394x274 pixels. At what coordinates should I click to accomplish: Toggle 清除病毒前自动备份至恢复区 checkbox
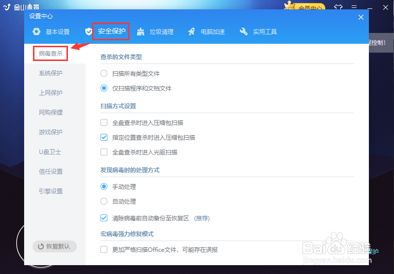point(104,218)
